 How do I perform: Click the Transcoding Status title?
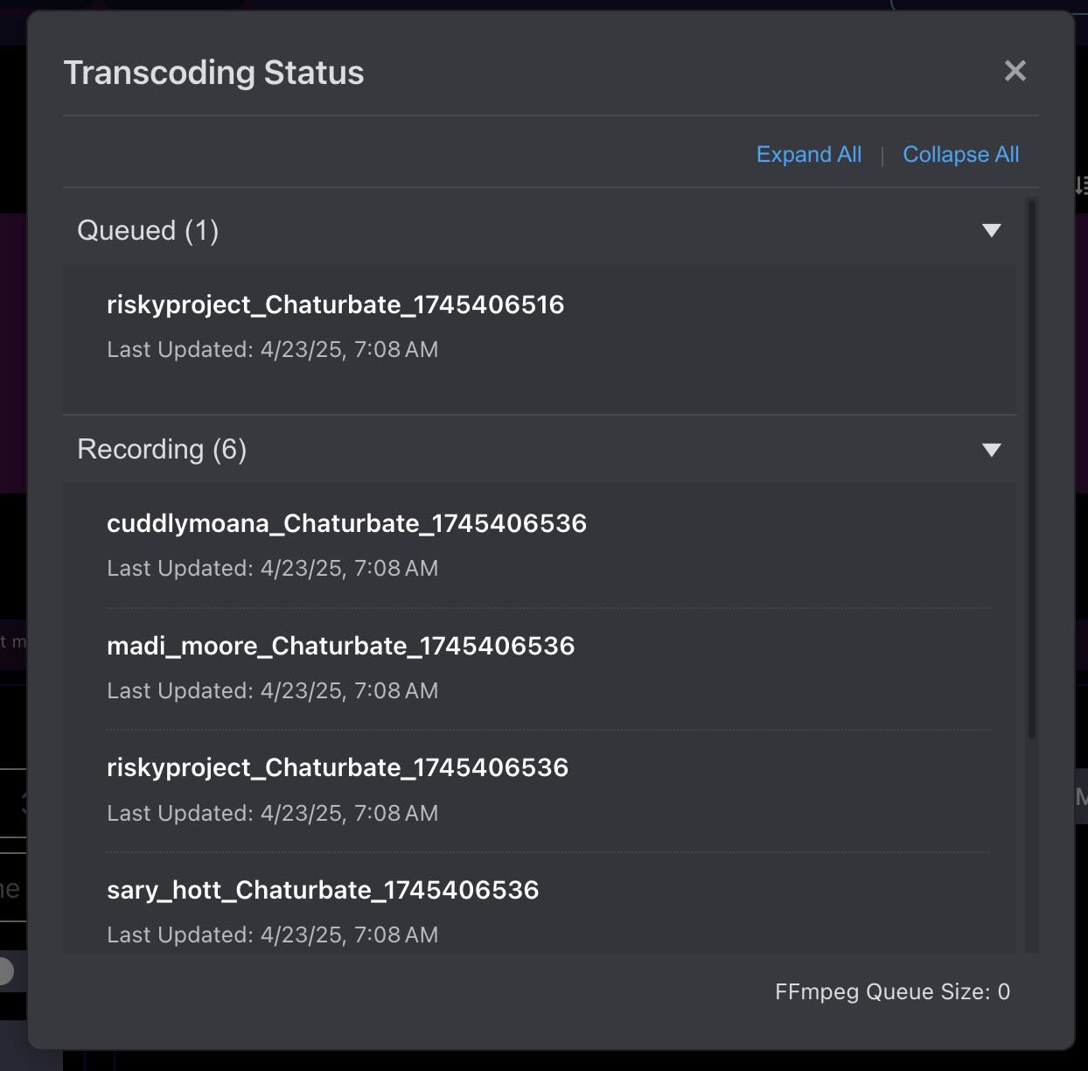point(213,73)
